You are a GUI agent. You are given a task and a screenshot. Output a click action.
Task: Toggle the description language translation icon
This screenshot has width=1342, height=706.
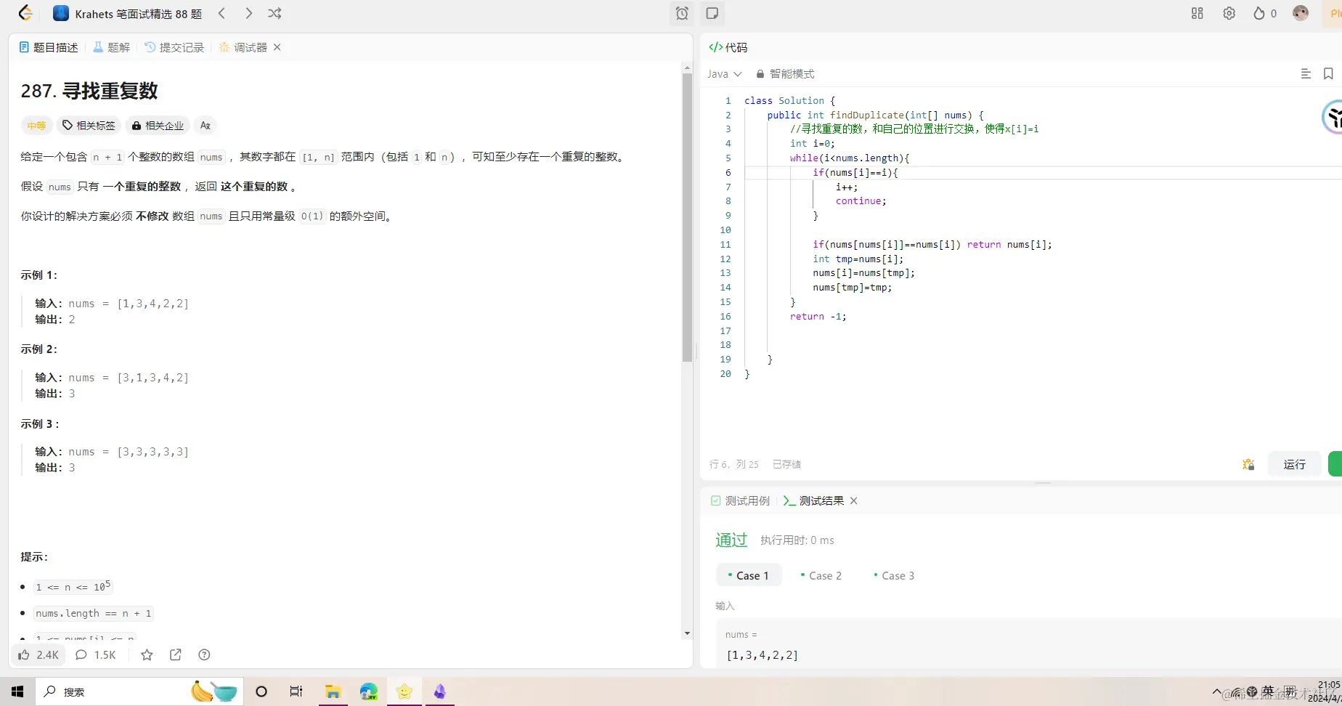click(x=206, y=126)
